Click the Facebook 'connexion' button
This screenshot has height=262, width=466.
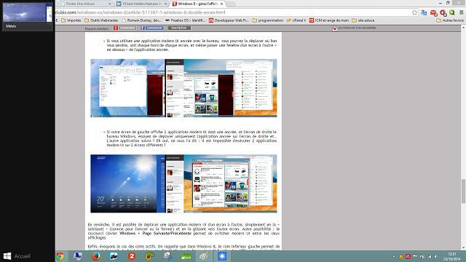coord(152,28)
